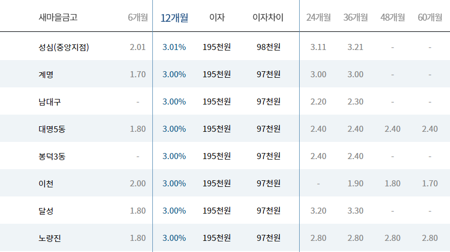Screen dimensions: 450x252
Task: Open the 노량진 branch entry
Action: click(x=50, y=238)
